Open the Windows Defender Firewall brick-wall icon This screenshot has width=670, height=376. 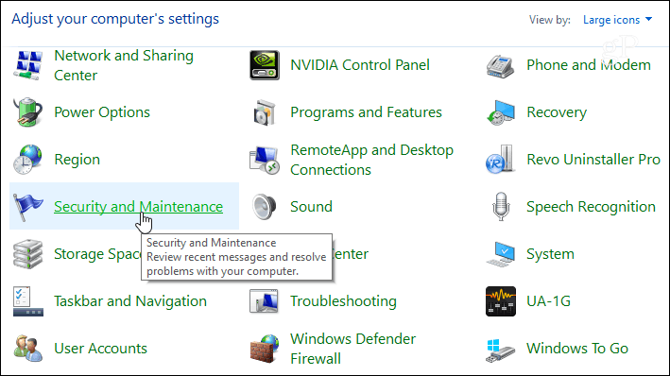(265, 349)
